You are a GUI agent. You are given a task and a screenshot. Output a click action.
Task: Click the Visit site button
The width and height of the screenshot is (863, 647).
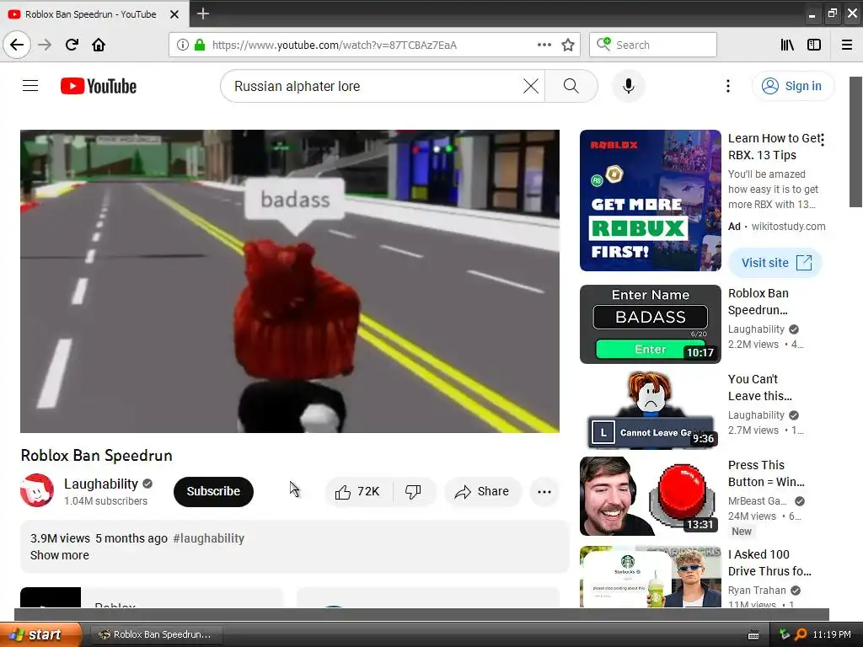[x=775, y=263]
